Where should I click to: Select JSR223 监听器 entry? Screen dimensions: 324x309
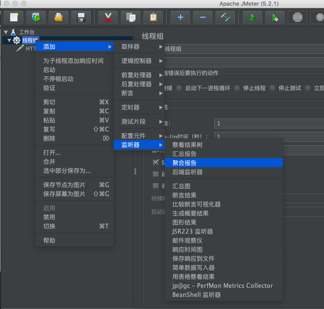tap(224, 231)
